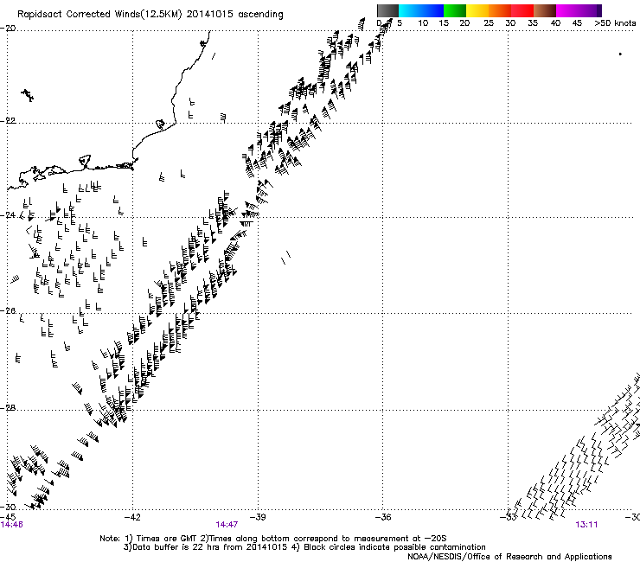Screen dimensions: 640x562
Task: Click the yellow color scale segment
Action: tap(477, 10)
